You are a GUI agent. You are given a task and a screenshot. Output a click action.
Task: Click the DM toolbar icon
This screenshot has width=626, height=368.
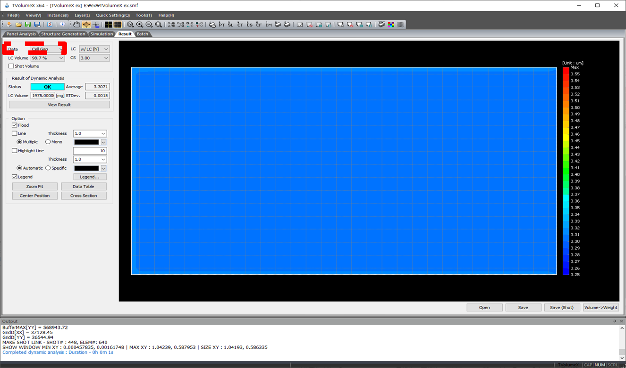tap(269, 25)
